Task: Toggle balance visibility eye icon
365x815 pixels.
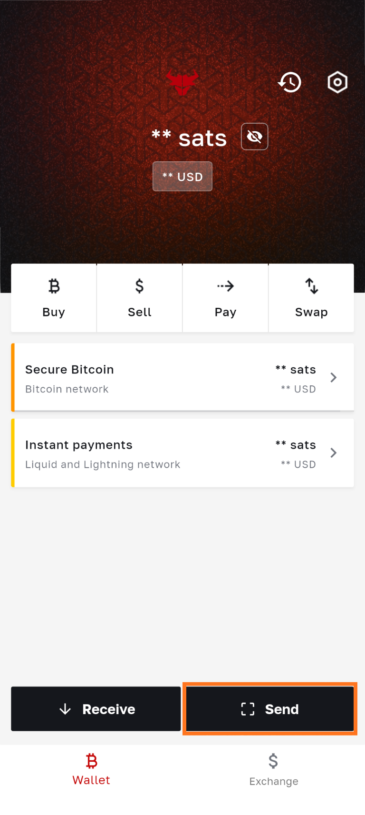Action: click(x=255, y=137)
